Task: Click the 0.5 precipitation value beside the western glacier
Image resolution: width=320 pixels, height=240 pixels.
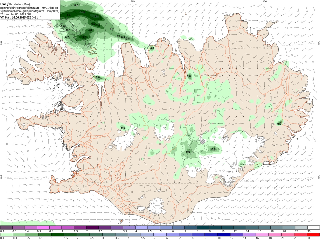Action: (x=123, y=128)
